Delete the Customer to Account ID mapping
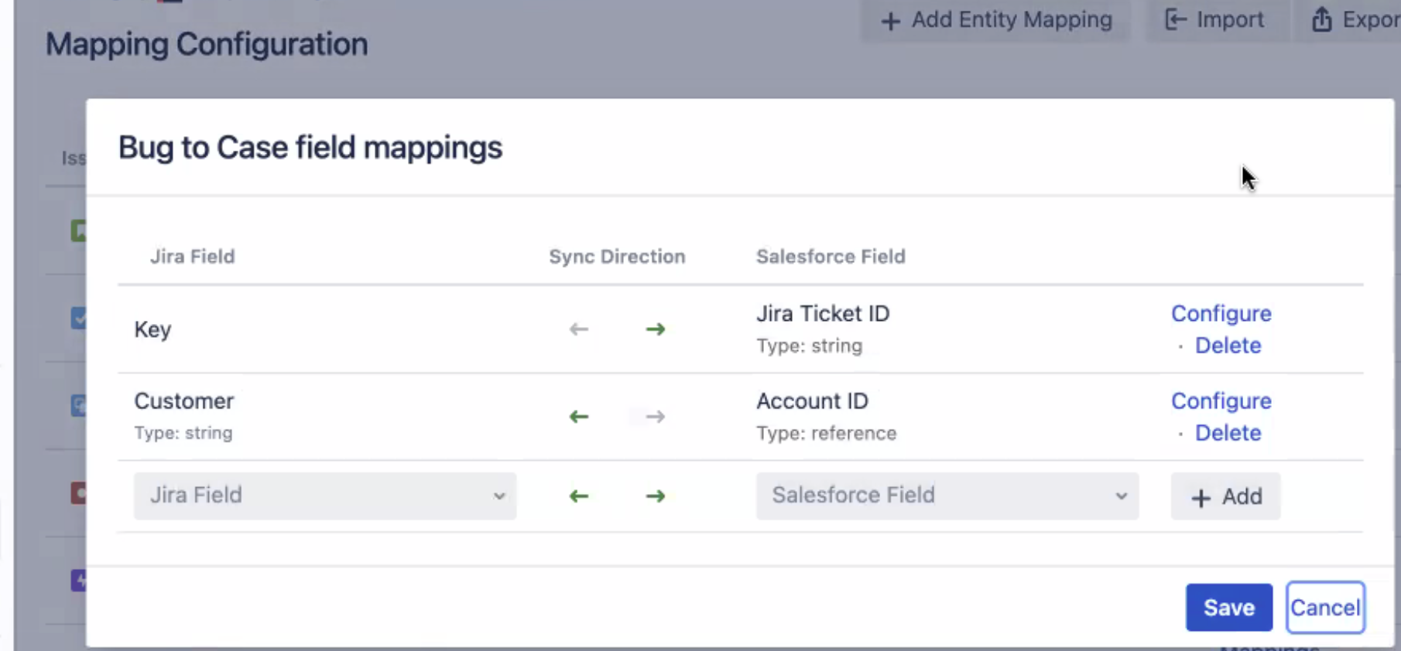This screenshot has height=651, width=1401. [1228, 433]
